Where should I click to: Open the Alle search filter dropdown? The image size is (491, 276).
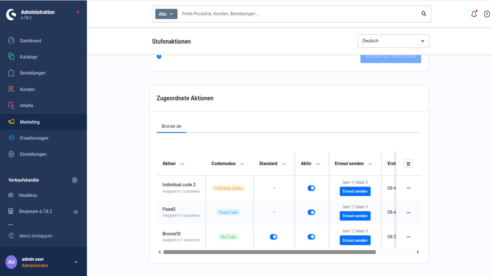[166, 14]
